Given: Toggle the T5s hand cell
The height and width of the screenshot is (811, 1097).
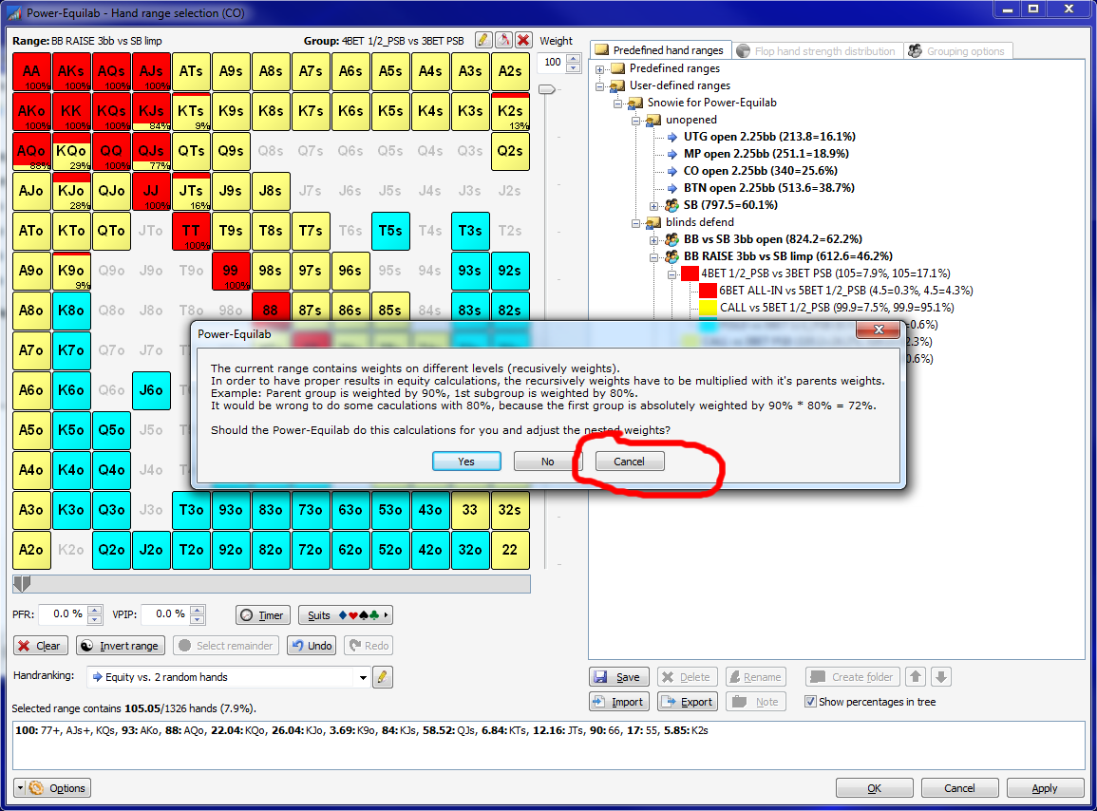Looking at the screenshot, I should pyautogui.click(x=390, y=231).
